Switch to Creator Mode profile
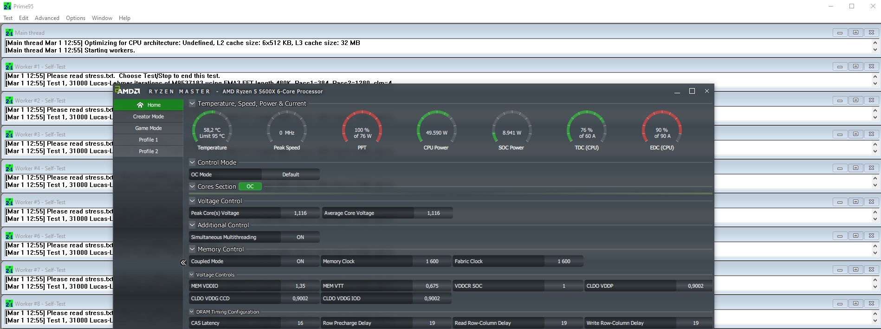 [149, 116]
